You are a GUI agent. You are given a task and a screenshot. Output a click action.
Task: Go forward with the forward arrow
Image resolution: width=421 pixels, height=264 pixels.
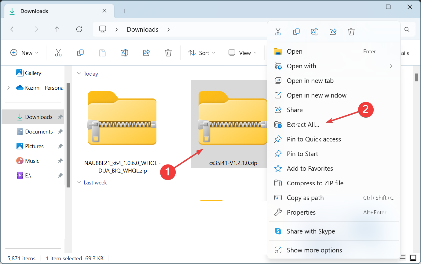35,29
